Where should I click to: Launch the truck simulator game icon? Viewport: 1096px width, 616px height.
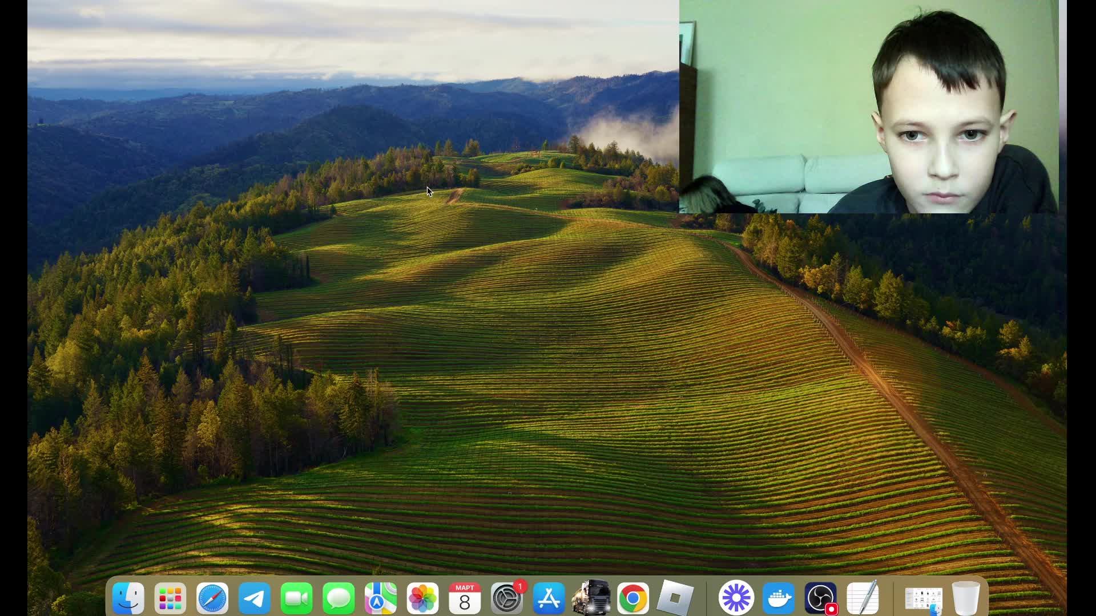point(591,598)
